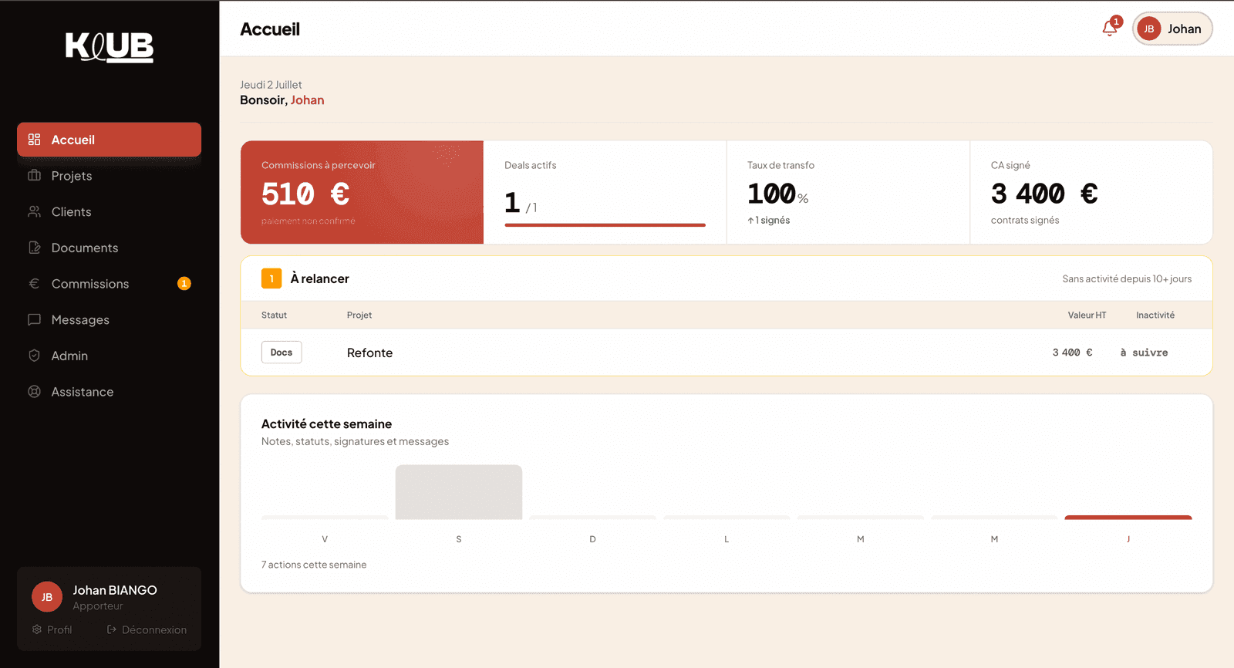Click the Profil gear icon
The width and height of the screenshot is (1234, 668).
pyautogui.click(x=37, y=629)
